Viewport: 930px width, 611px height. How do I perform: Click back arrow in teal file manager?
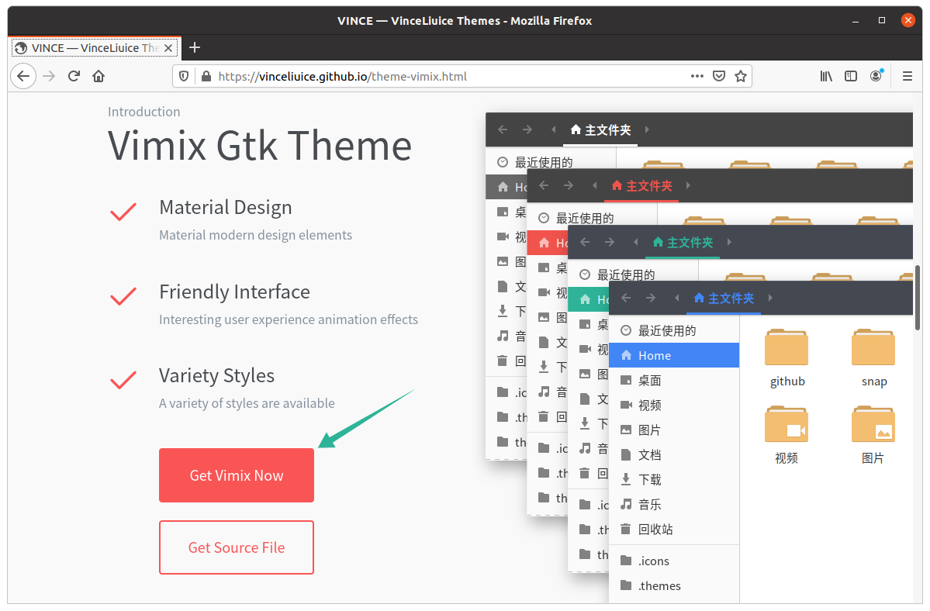point(585,242)
